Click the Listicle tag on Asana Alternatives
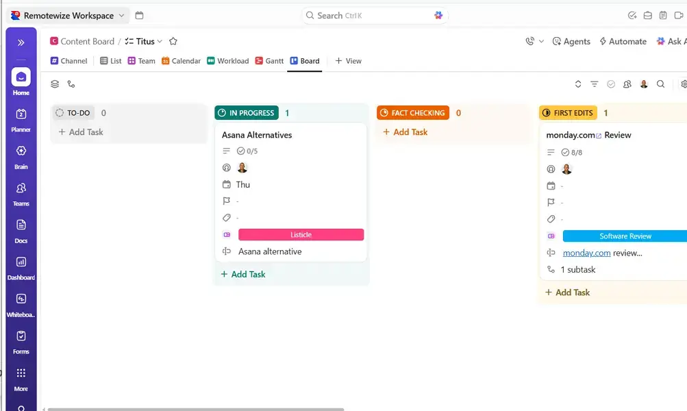This screenshot has width=687, height=411. coord(301,234)
